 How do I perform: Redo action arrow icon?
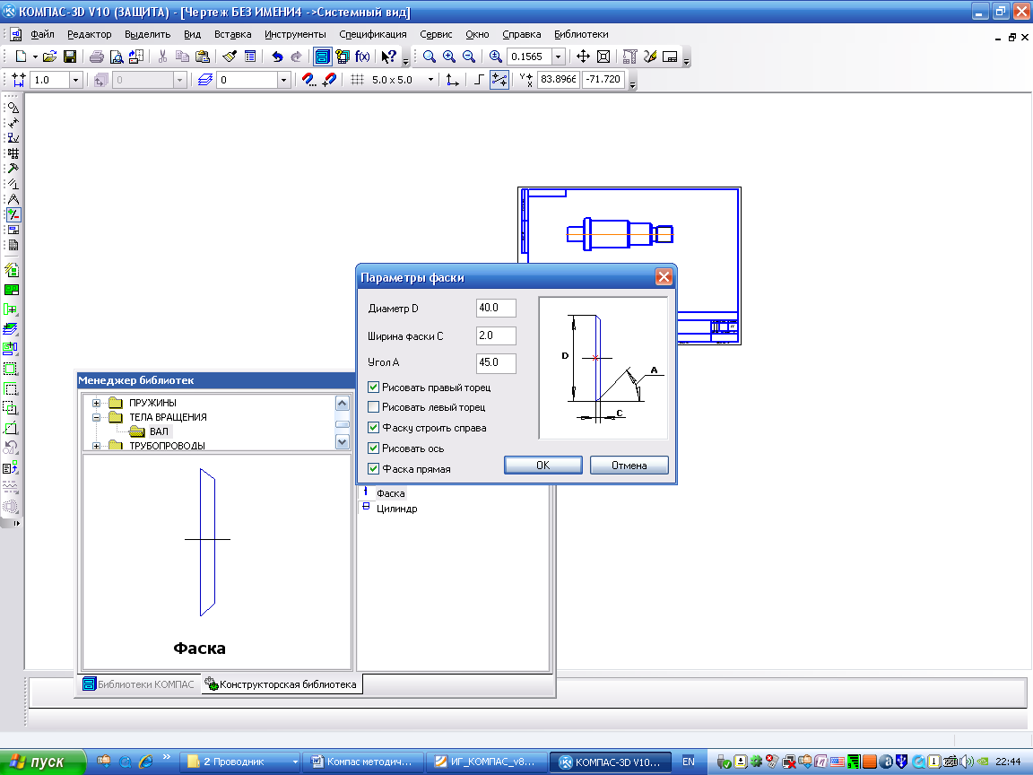coord(297,57)
